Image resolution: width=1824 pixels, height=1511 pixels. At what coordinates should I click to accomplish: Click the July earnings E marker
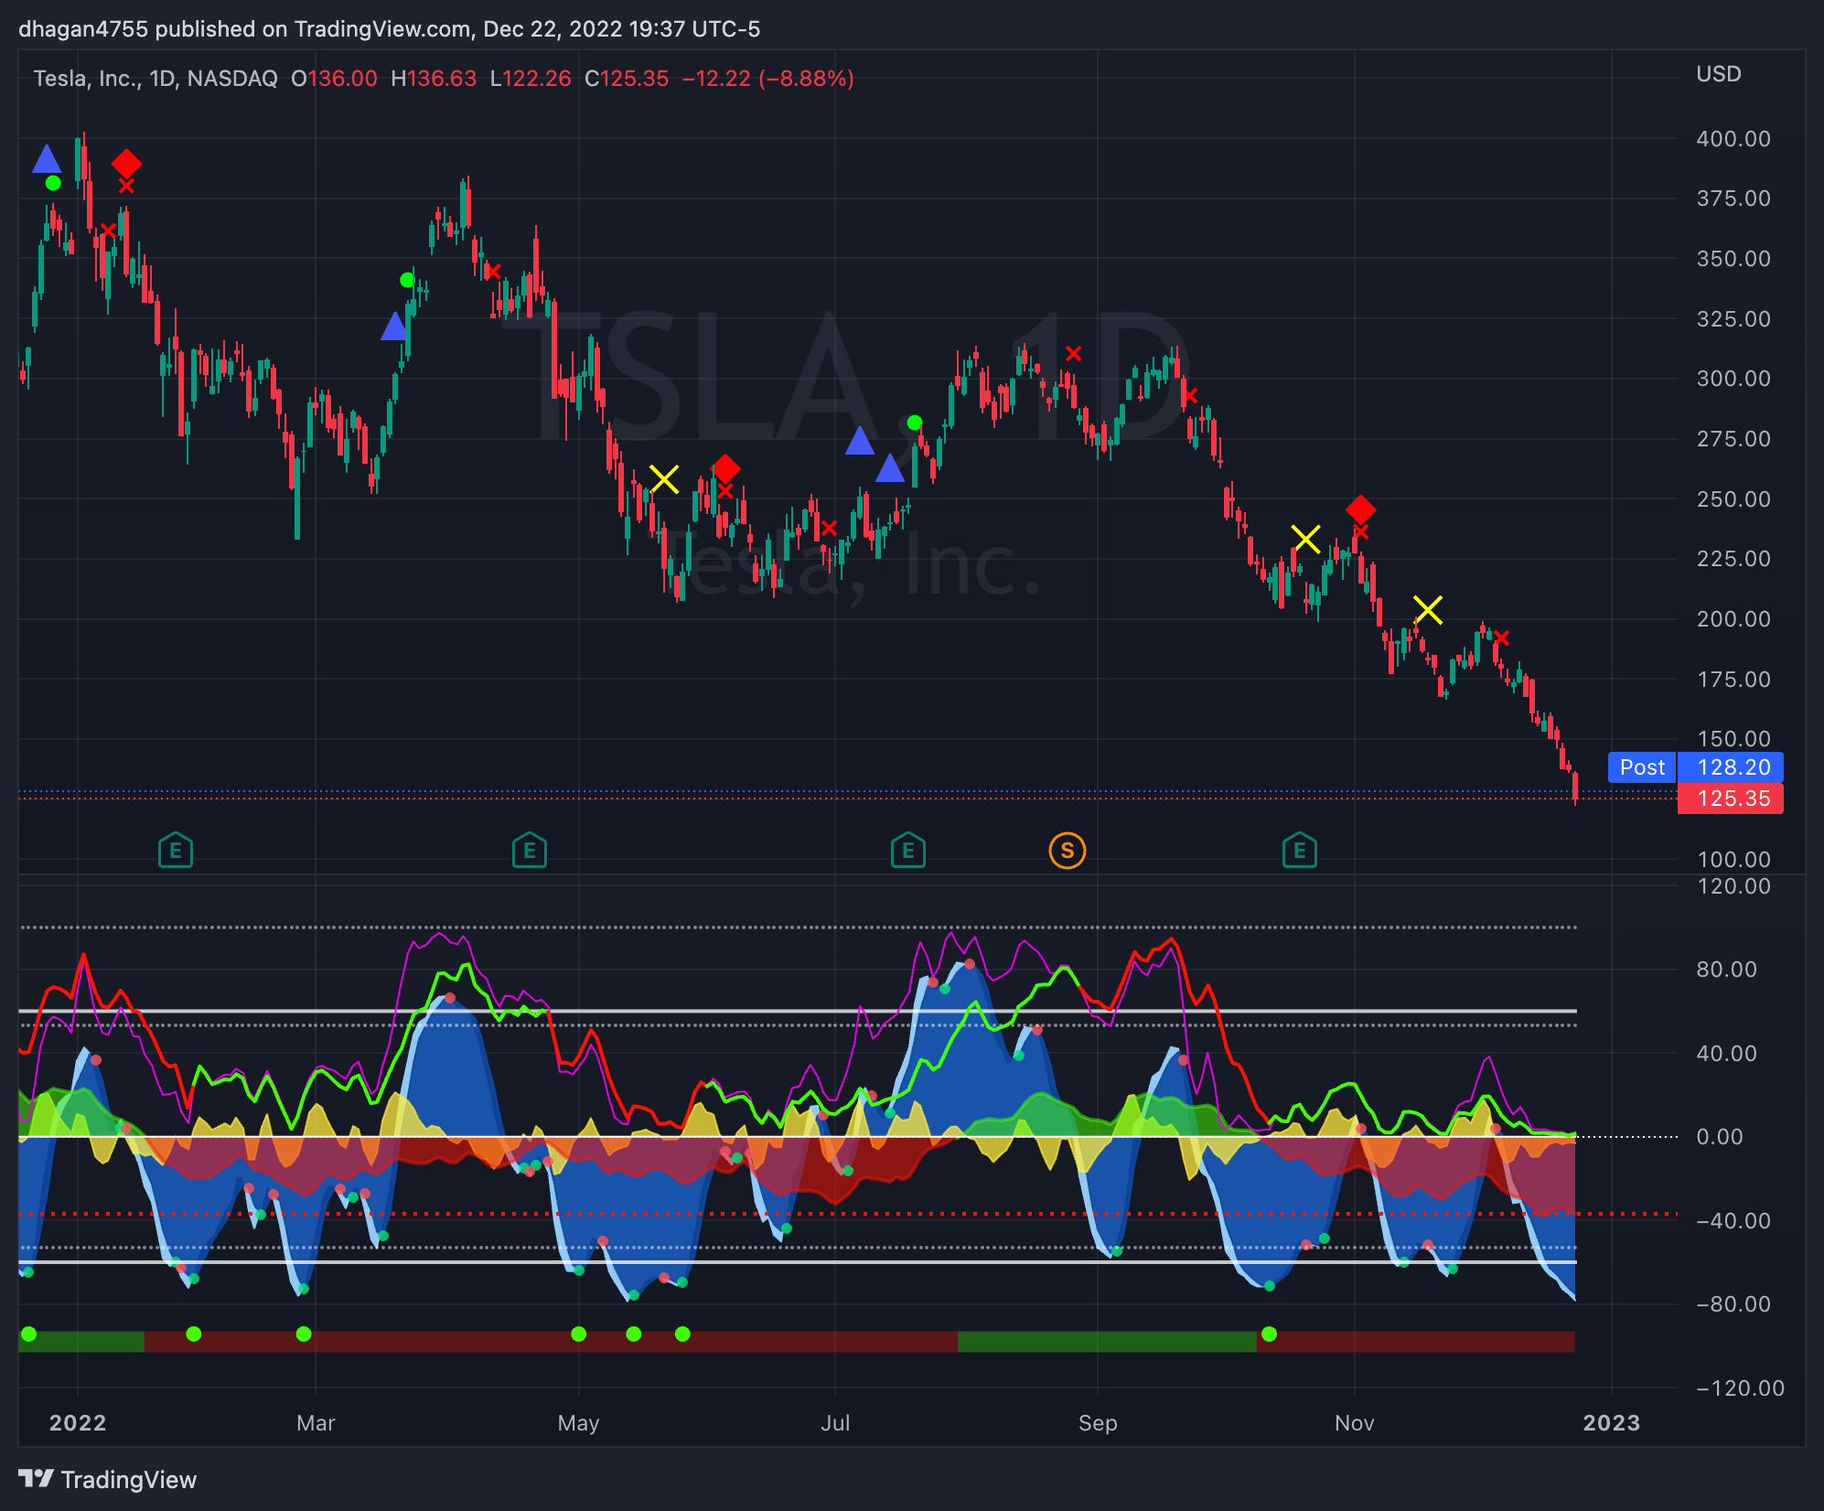(x=907, y=852)
